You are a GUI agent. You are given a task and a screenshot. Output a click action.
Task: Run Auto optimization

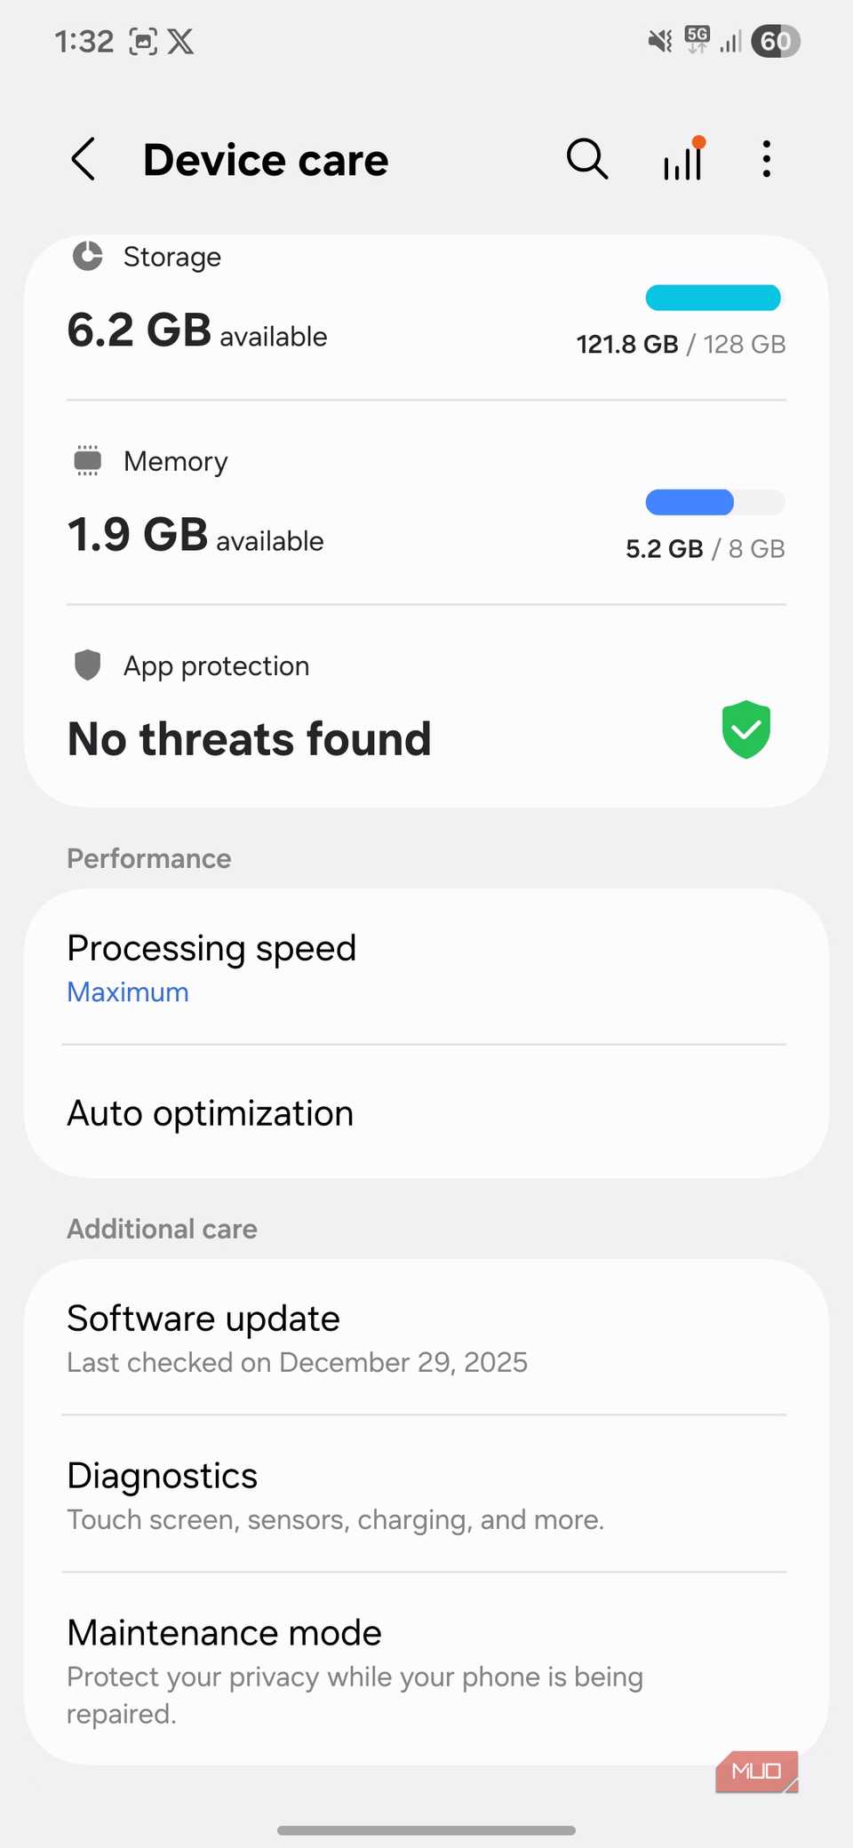(x=210, y=1112)
